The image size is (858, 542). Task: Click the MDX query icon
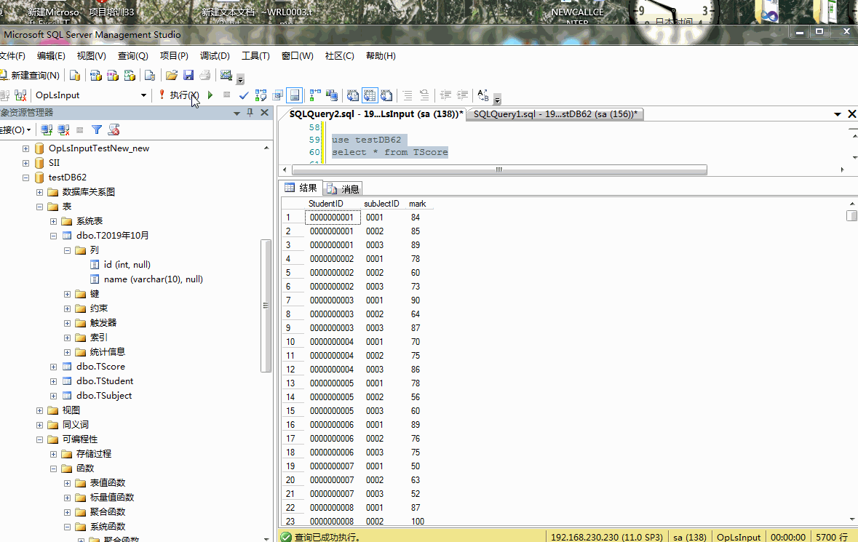click(x=96, y=76)
